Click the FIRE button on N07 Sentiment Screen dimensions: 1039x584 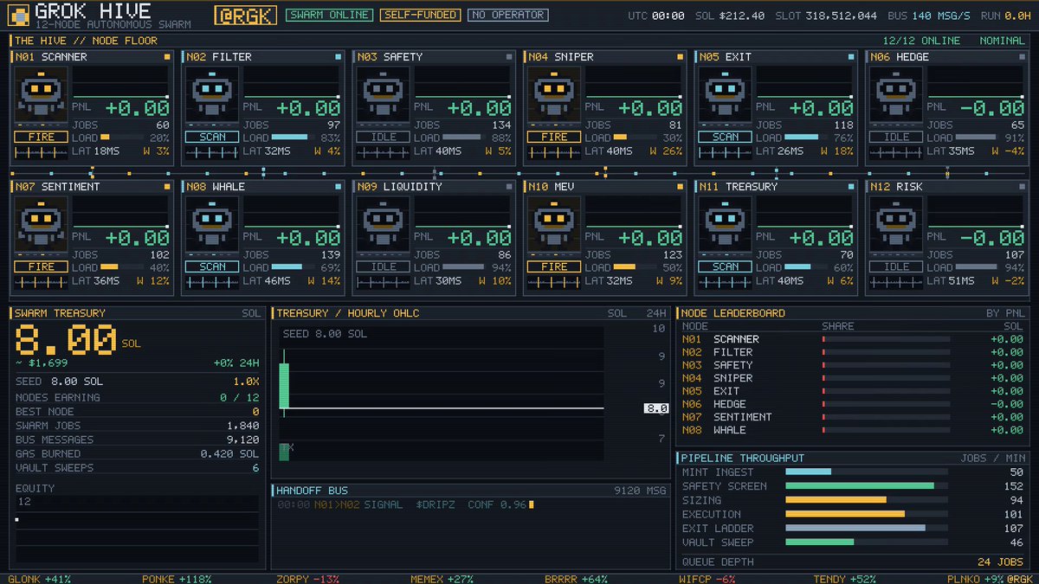pyautogui.click(x=41, y=267)
